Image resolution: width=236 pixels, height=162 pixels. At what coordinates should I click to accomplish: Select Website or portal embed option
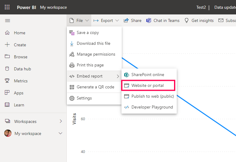click(x=147, y=85)
